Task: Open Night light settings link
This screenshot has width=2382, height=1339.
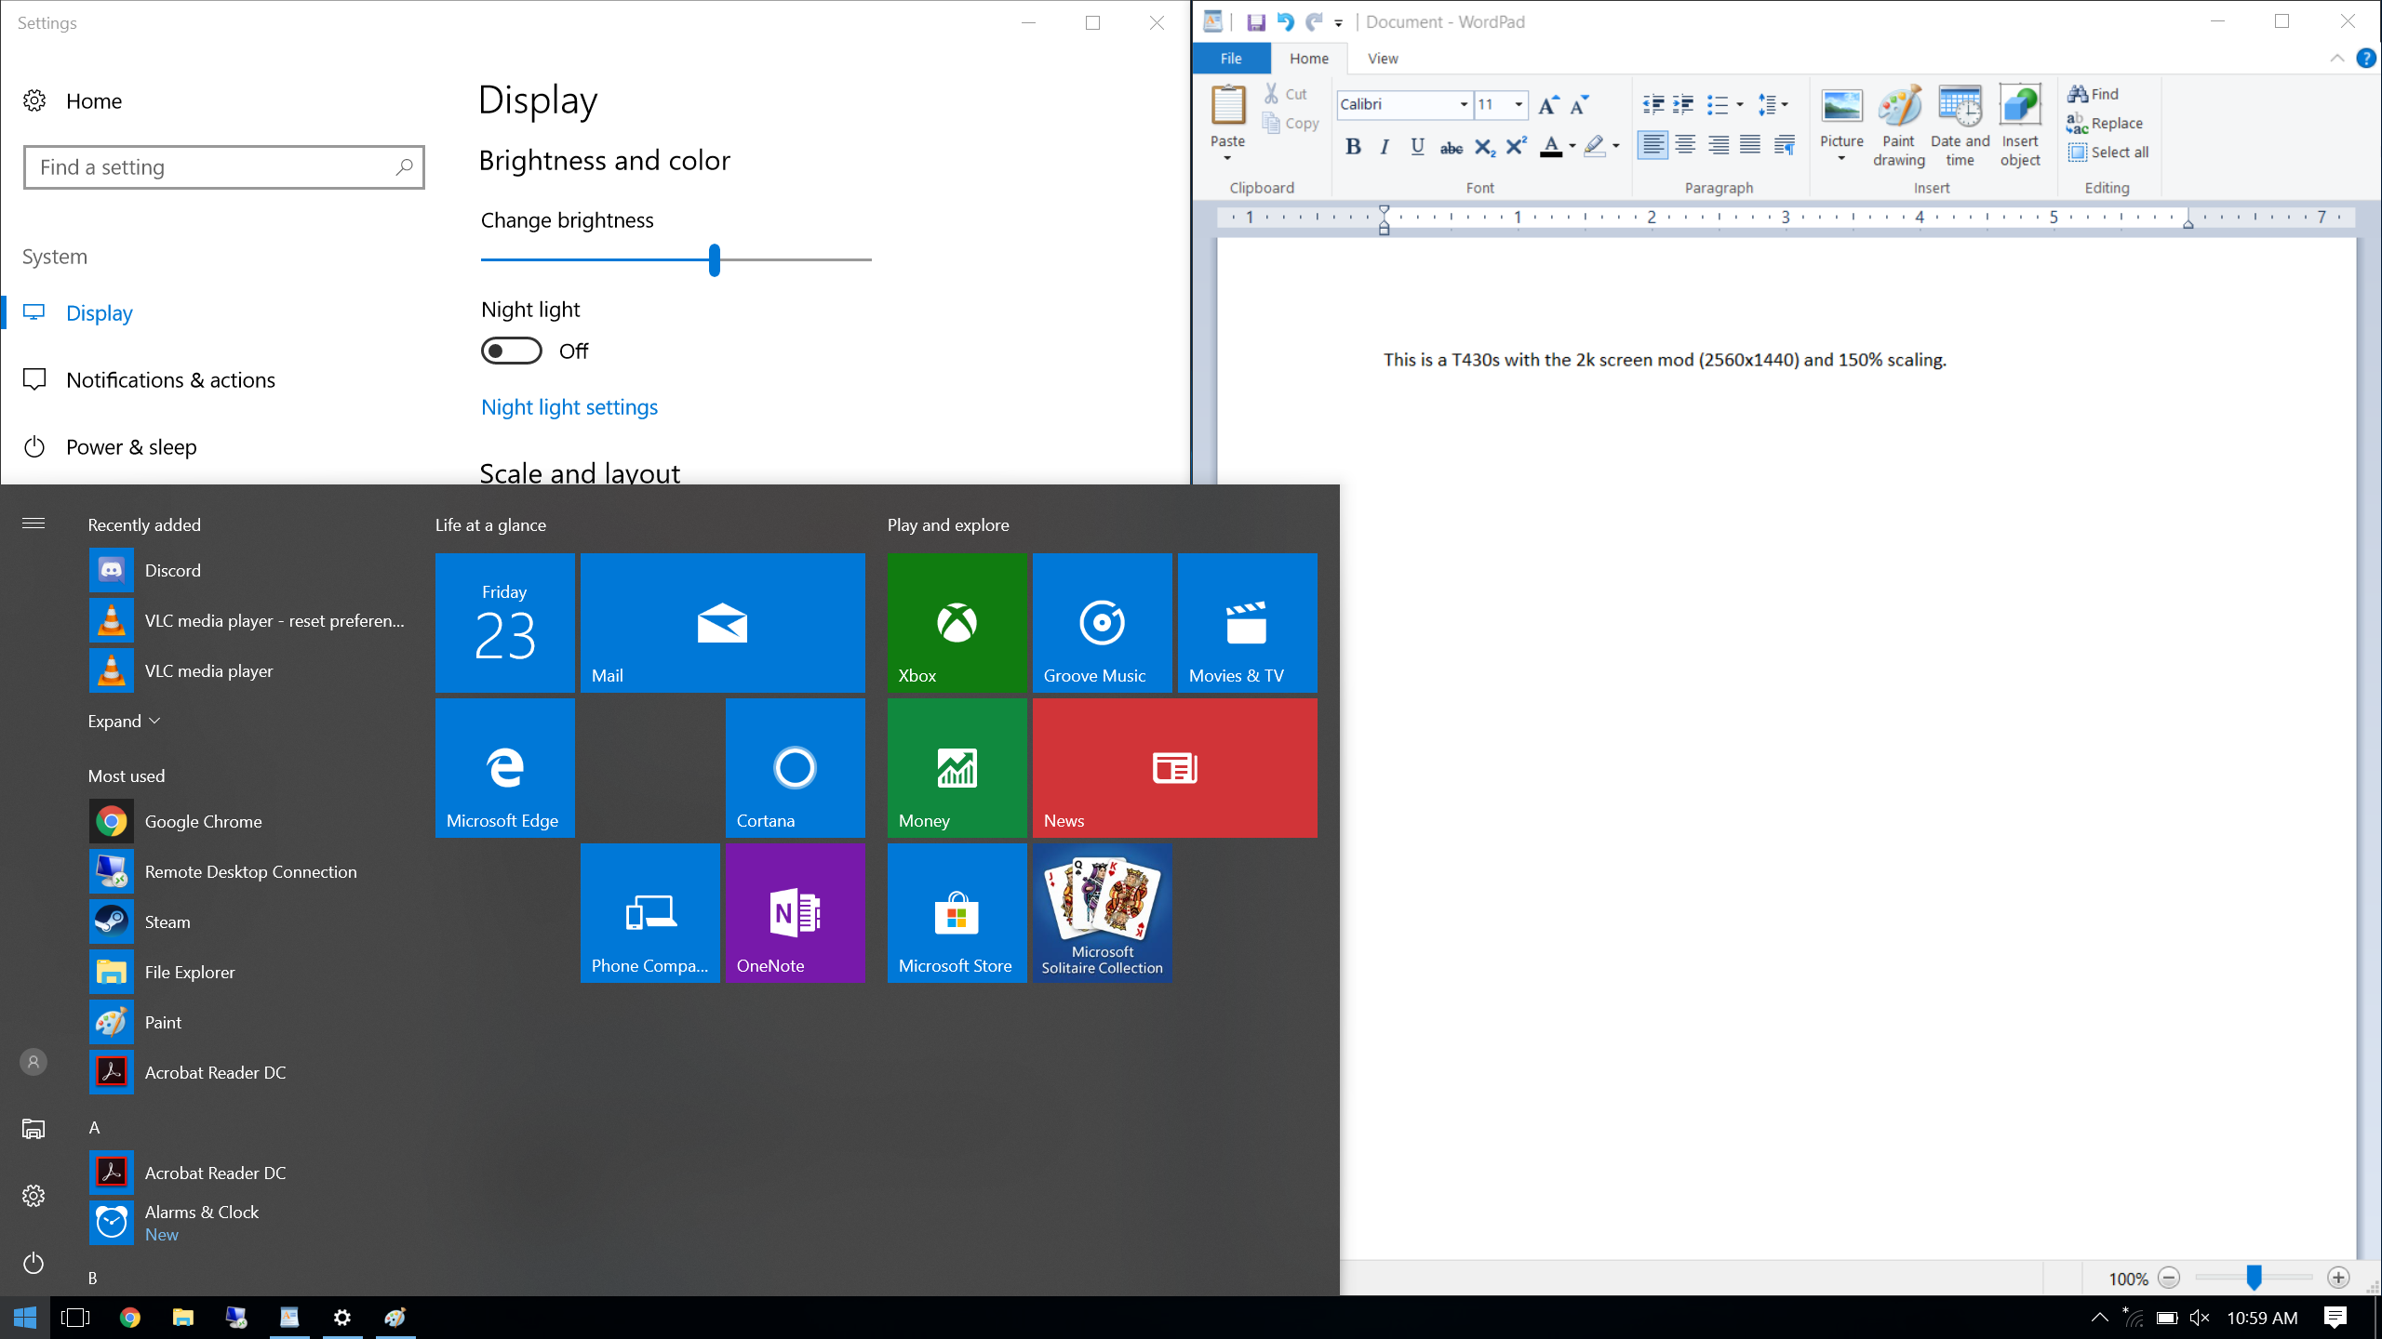Action: click(569, 407)
